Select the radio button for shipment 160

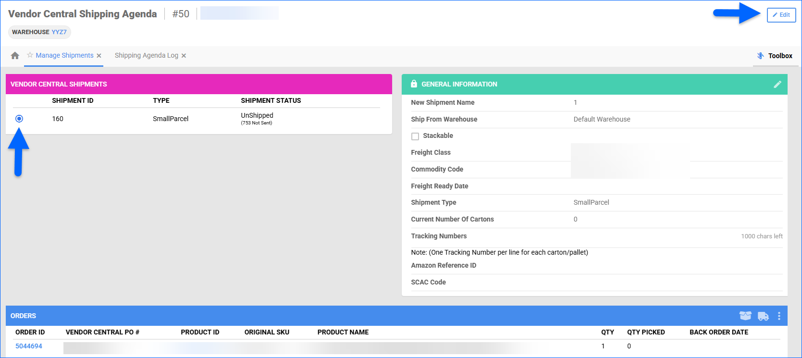pos(19,119)
